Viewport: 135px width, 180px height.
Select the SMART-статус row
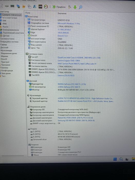point(45,123)
